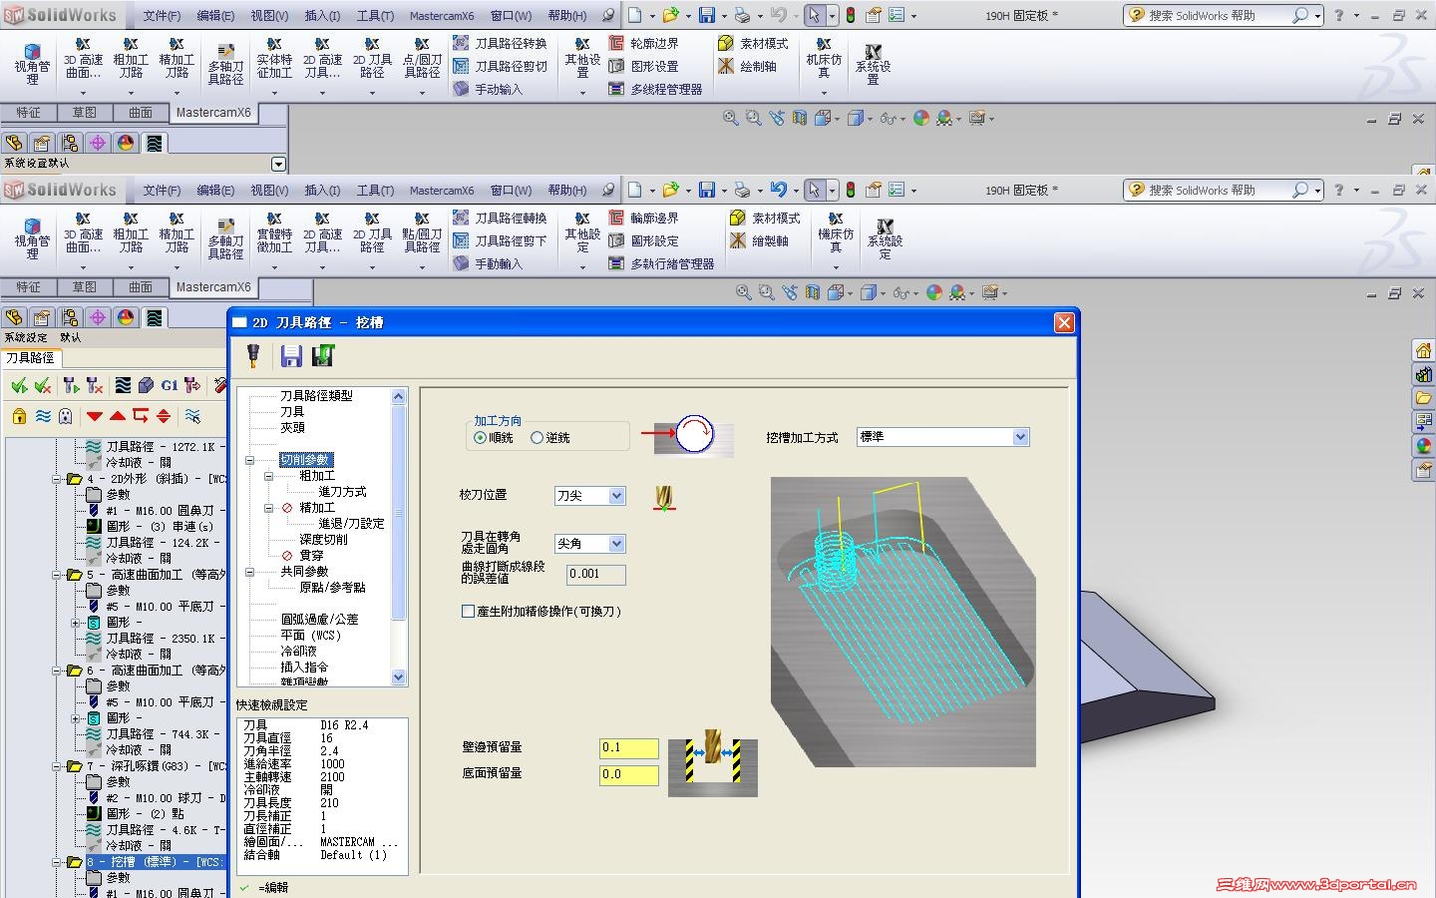Click the 輪廓邊界 icon
The height and width of the screenshot is (898, 1436).
616,218
